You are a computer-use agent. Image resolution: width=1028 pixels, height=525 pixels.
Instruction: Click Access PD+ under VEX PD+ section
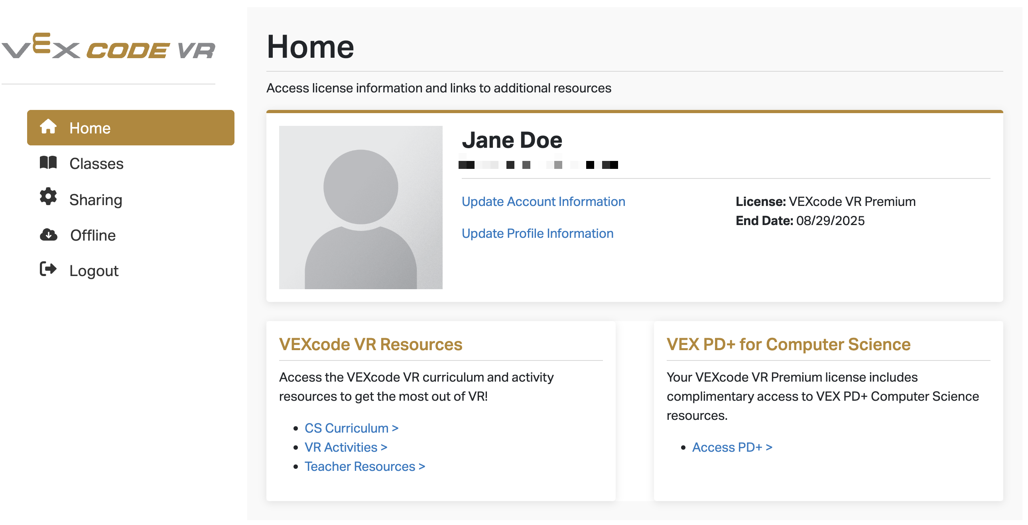[732, 447]
